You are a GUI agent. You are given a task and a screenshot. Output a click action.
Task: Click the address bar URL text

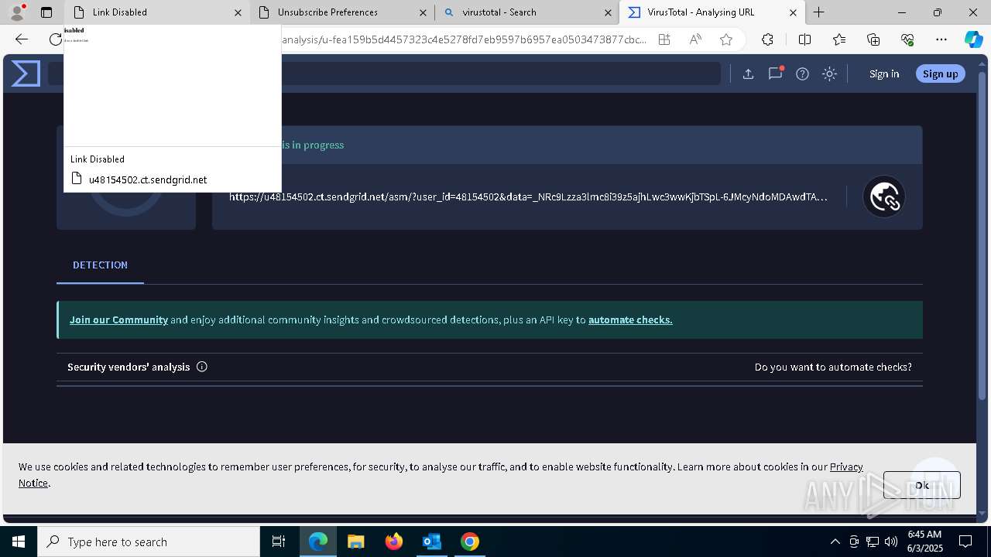point(464,39)
